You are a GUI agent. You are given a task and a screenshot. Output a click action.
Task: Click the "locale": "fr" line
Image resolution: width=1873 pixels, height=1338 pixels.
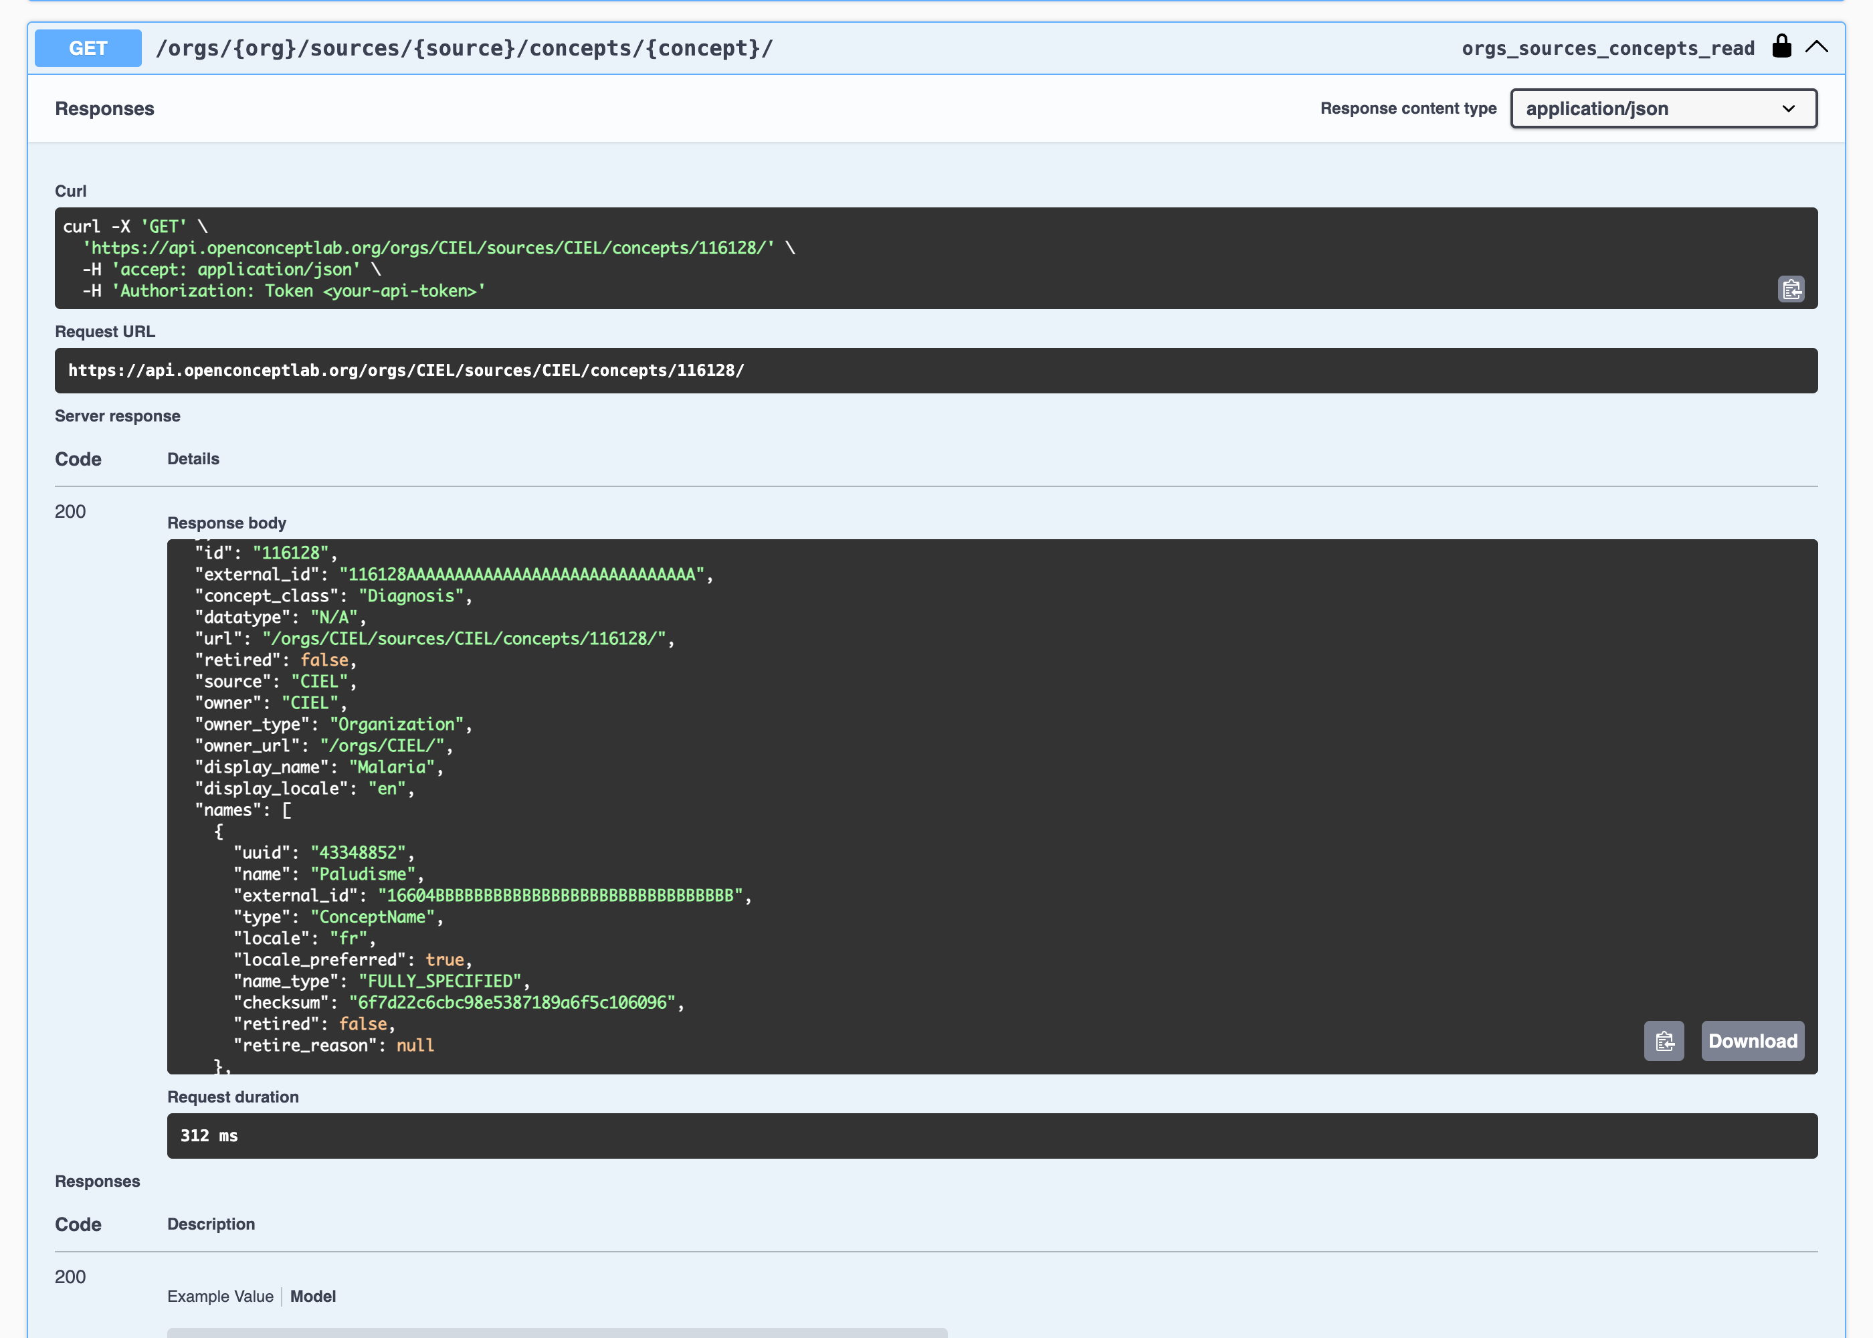click(x=305, y=939)
